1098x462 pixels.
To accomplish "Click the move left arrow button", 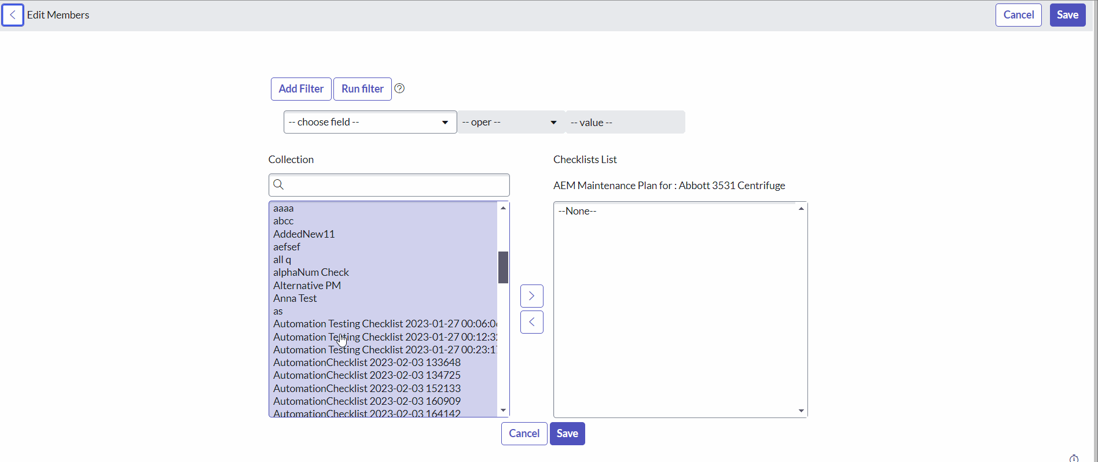I will pyautogui.click(x=531, y=322).
